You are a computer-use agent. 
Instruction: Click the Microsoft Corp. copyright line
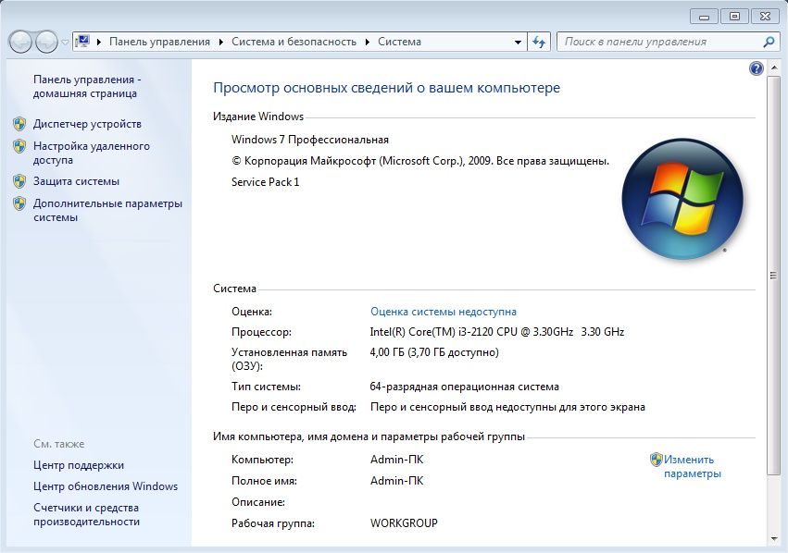coord(420,161)
